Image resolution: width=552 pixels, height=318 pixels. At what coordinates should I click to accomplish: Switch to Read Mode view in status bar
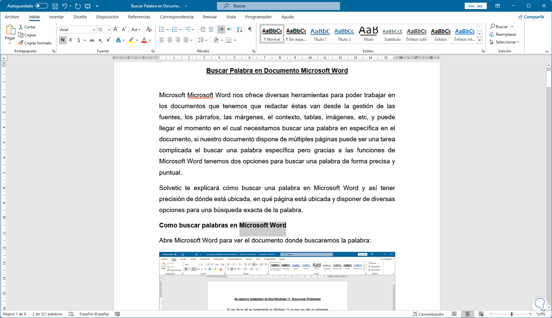[454, 314]
